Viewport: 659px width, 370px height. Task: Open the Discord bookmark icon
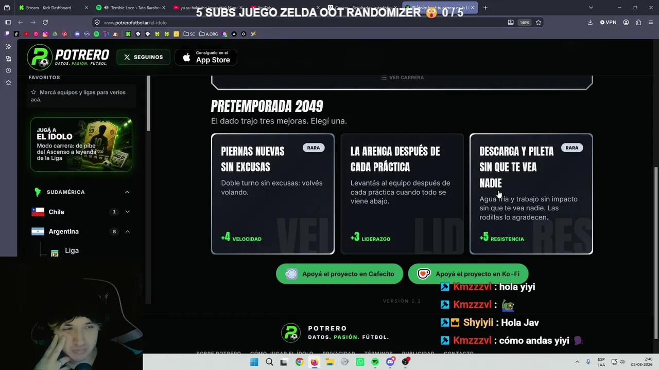point(77,34)
